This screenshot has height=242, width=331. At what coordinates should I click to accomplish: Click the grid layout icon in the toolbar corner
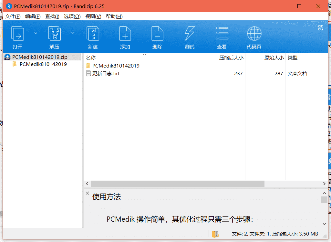[x=321, y=28]
